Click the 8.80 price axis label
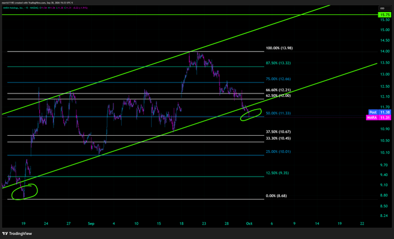The height and width of the screenshot is (239, 394). 384,196
